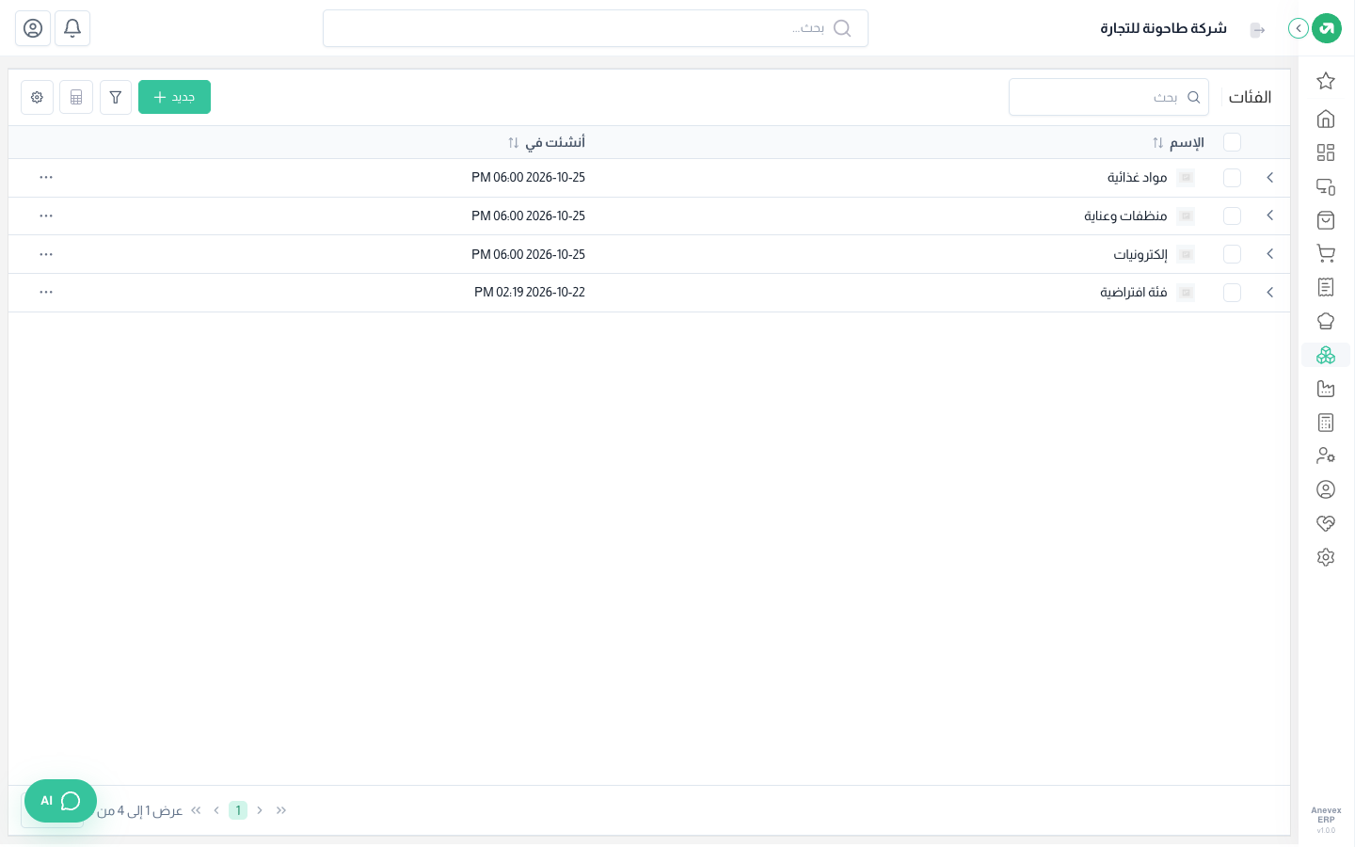Focus the top global search bar
The image size is (1355, 847).
[596, 28]
